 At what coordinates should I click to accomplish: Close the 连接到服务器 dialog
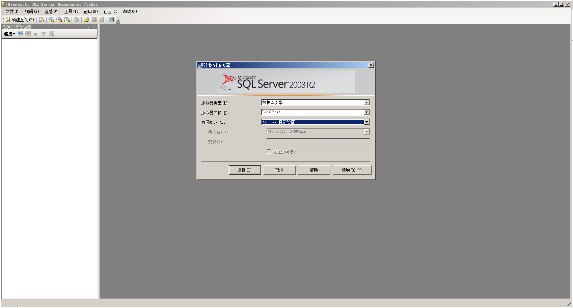point(371,65)
